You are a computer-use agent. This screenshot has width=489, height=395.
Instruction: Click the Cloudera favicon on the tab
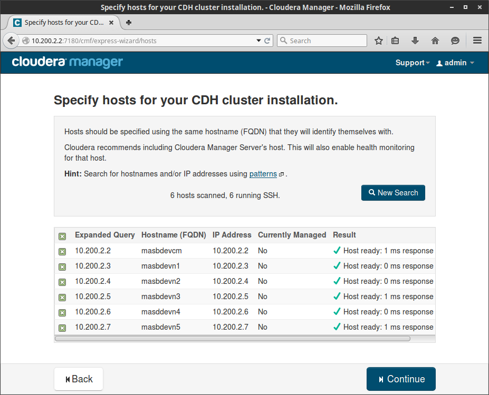(17, 23)
